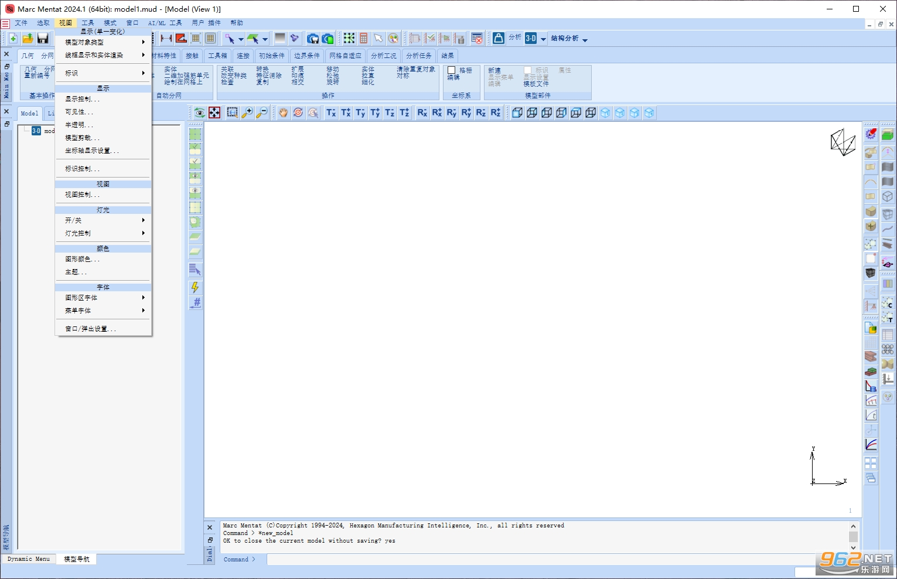The image size is (897, 579).
Task: Click the zoom in magnifier icon
Action: [247, 113]
